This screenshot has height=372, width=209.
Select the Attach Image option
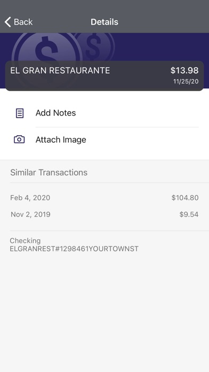104,139
